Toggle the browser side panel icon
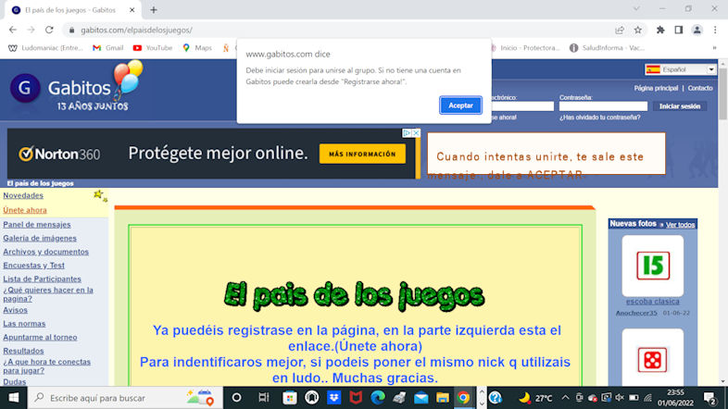This screenshot has height=409, width=728. tap(678, 30)
